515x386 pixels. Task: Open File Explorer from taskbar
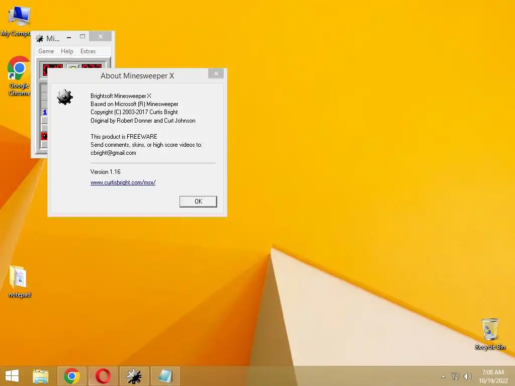click(x=40, y=376)
